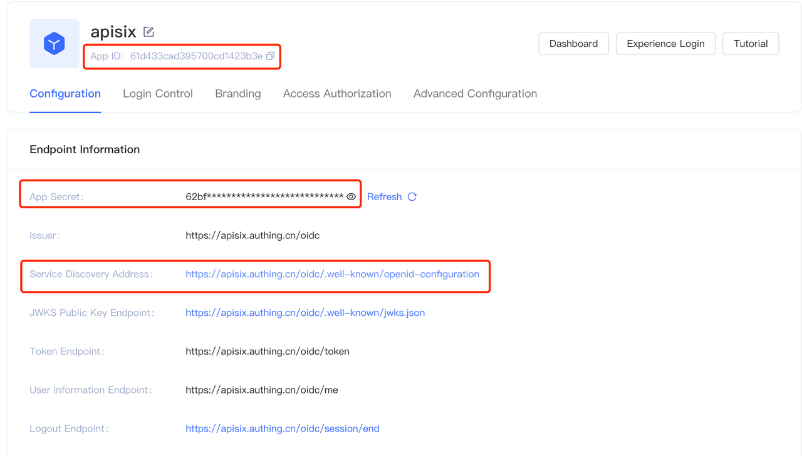Click the Refresh link for App Secret
This screenshot has height=456, width=802.
(x=384, y=196)
